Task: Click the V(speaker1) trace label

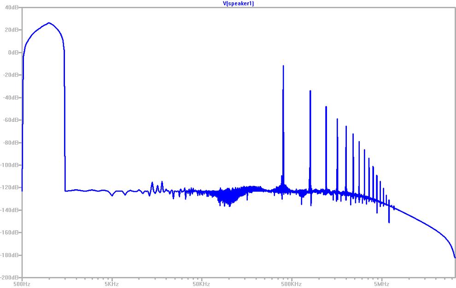Action: (x=238, y=4)
